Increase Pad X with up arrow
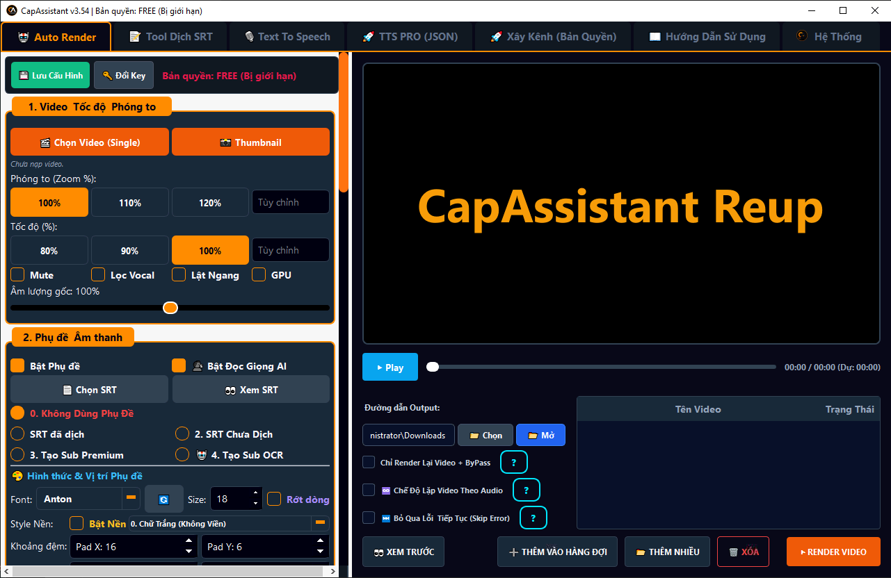The width and height of the screenshot is (891, 578). (188, 542)
